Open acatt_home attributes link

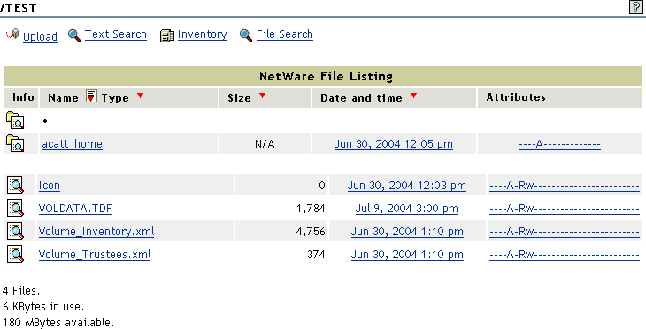559,144
